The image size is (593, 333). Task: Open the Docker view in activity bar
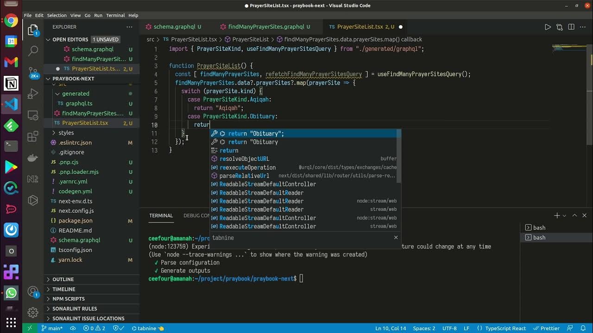click(x=33, y=158)
